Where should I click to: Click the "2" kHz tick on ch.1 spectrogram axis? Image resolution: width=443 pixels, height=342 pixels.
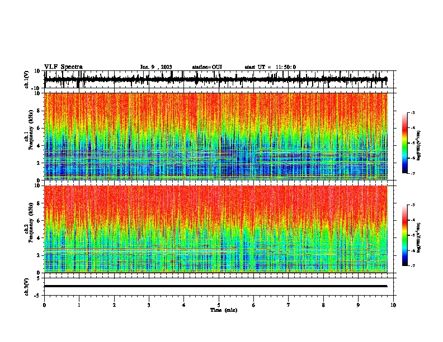[x=39, y=163]
